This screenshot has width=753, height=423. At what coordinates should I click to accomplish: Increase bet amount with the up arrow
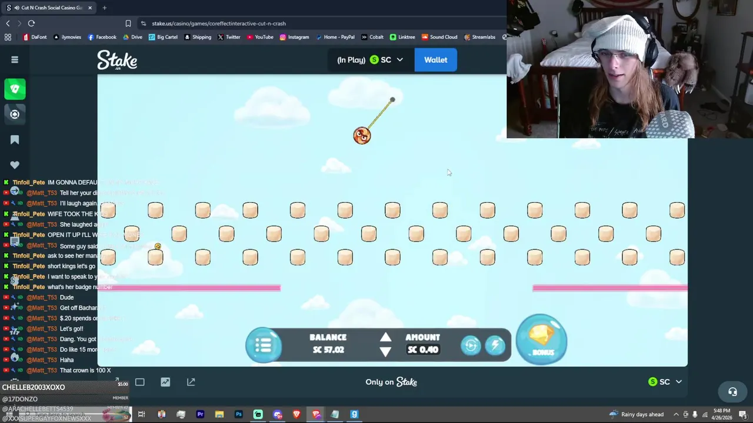[x=385, y=337]
